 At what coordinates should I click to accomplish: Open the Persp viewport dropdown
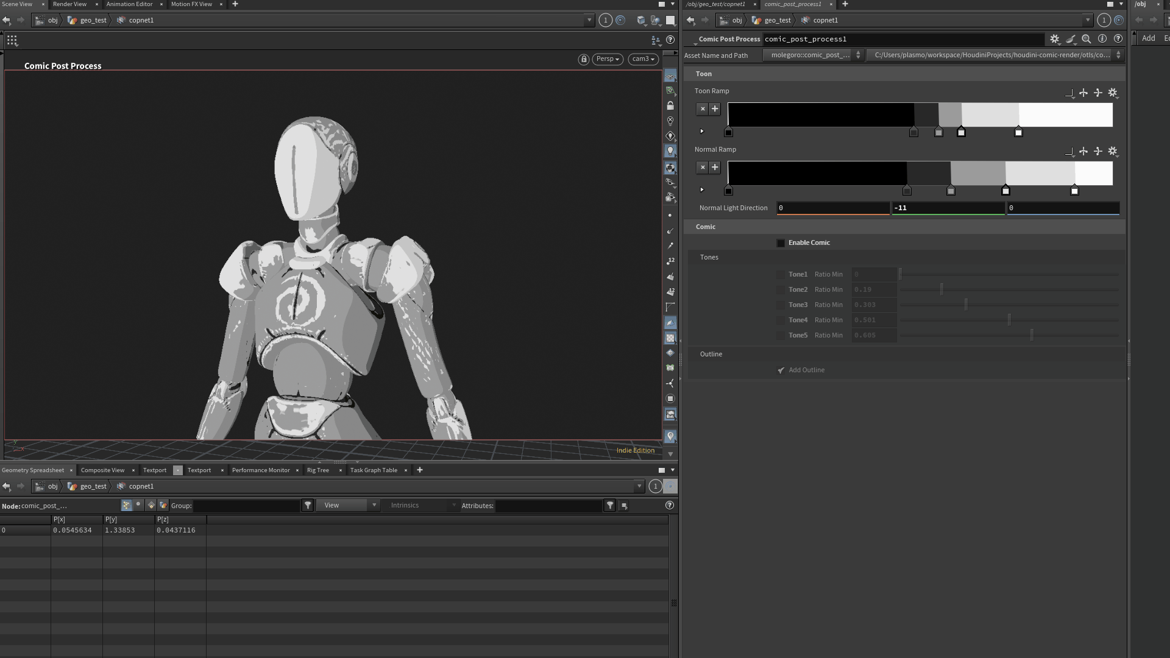(608, 59)
